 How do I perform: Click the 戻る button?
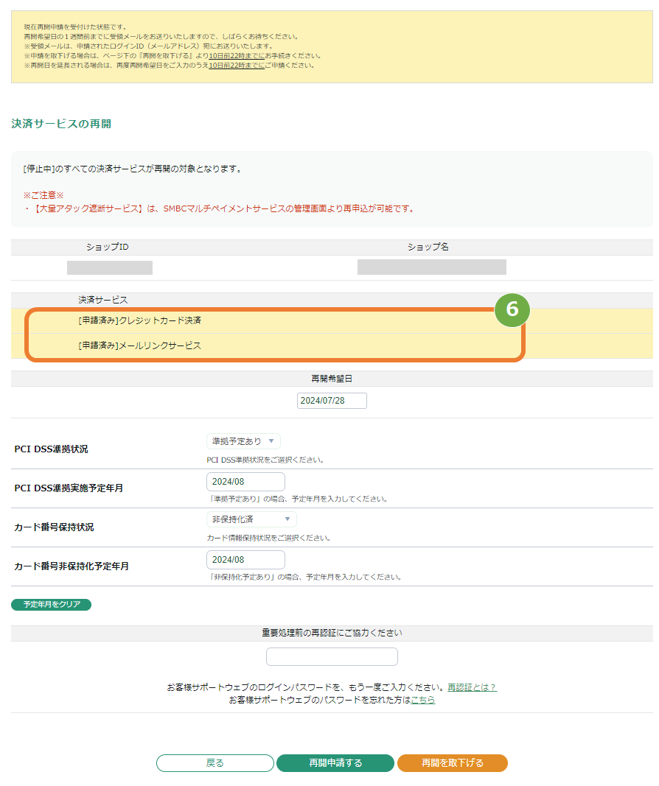[x=215, y=763]
